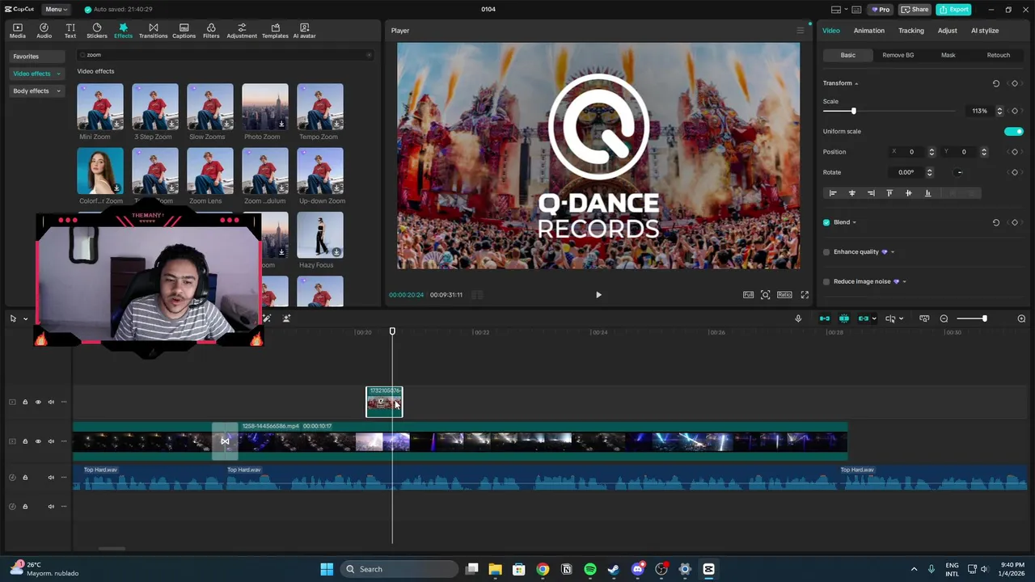Add a Position keyframe
The width and height of the screenshot is (1035, 582).
click(x=1015, y=152)
